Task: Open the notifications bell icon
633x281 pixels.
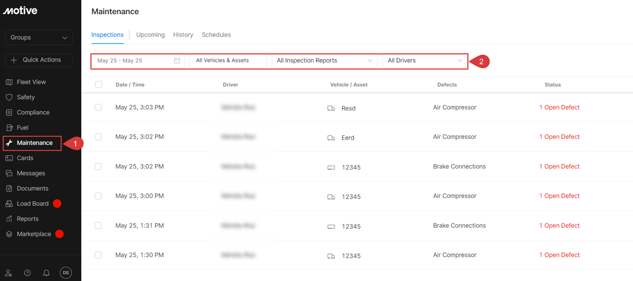Action: tap(46, 273)
